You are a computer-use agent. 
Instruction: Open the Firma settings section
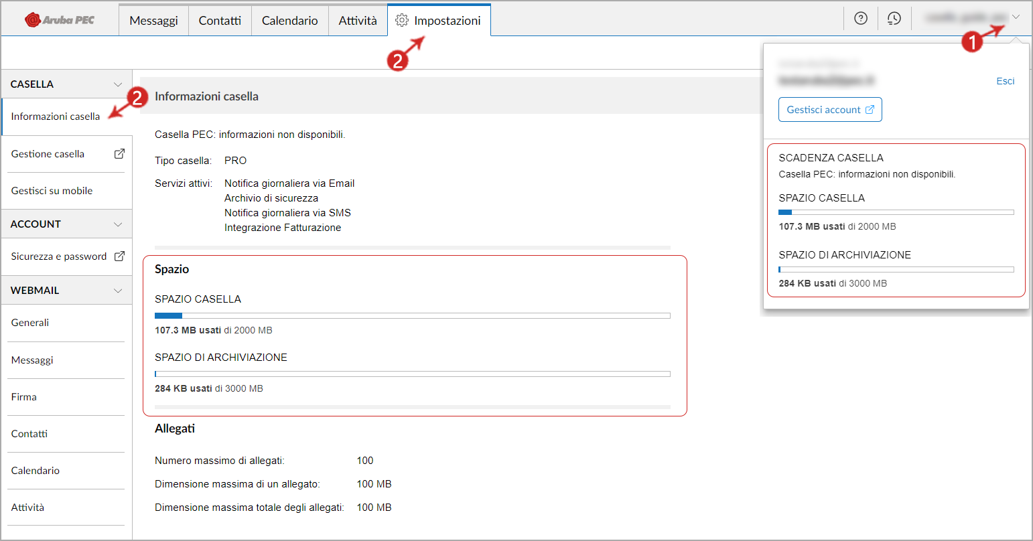23,396
